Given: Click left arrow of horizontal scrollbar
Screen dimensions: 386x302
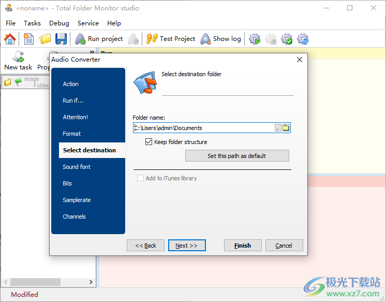Looking at the screenshot, I should click(x=6, y=282).
